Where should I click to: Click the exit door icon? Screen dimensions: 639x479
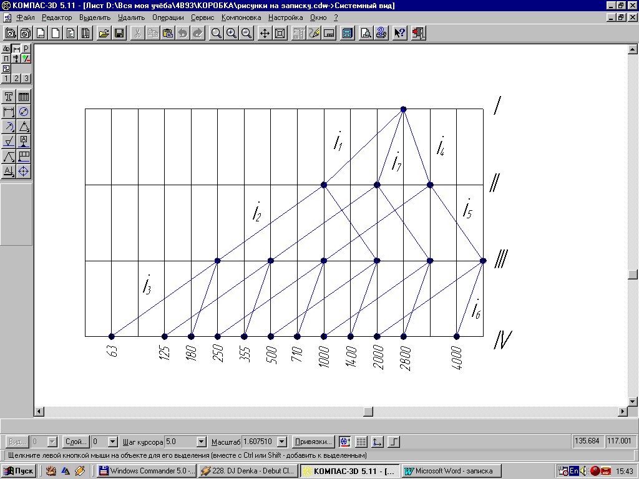tap(419, 33)
